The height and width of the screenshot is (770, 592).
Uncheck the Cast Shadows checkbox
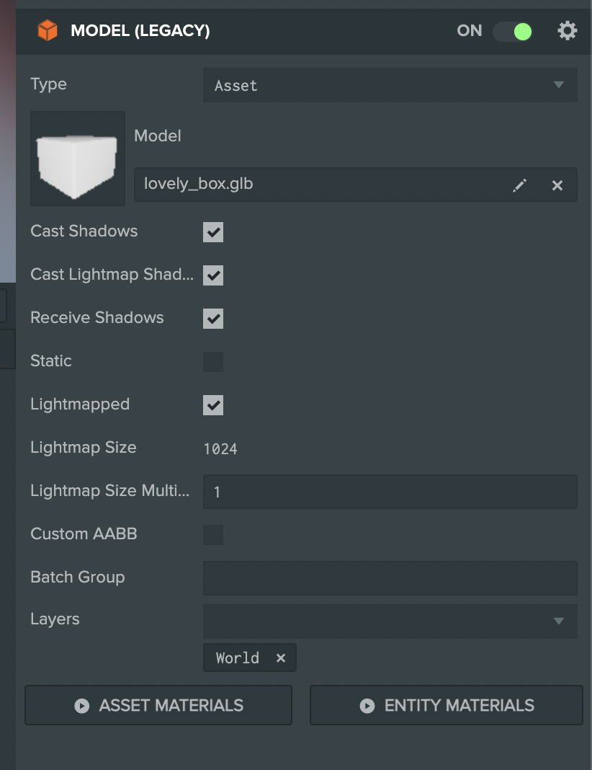[x=213, y=232]
